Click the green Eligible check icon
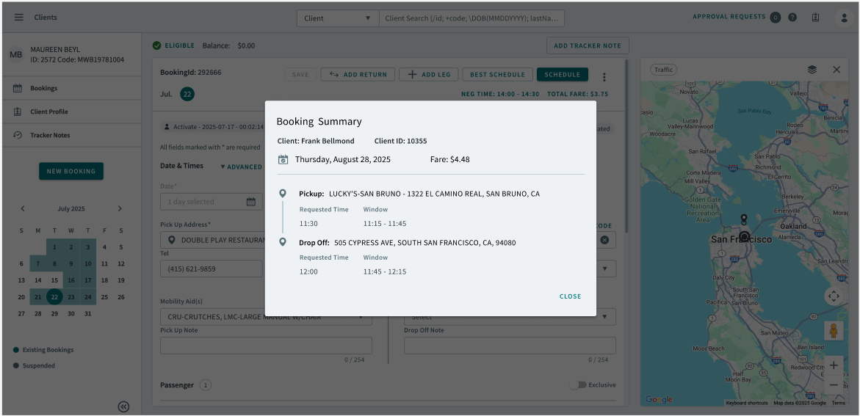 click(x=157, y=45)
